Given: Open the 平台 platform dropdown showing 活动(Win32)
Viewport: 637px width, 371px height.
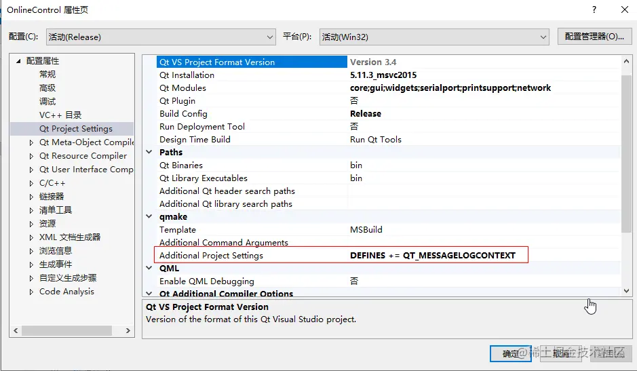Looking at the screenshot, I should click(x=434, y=37).
